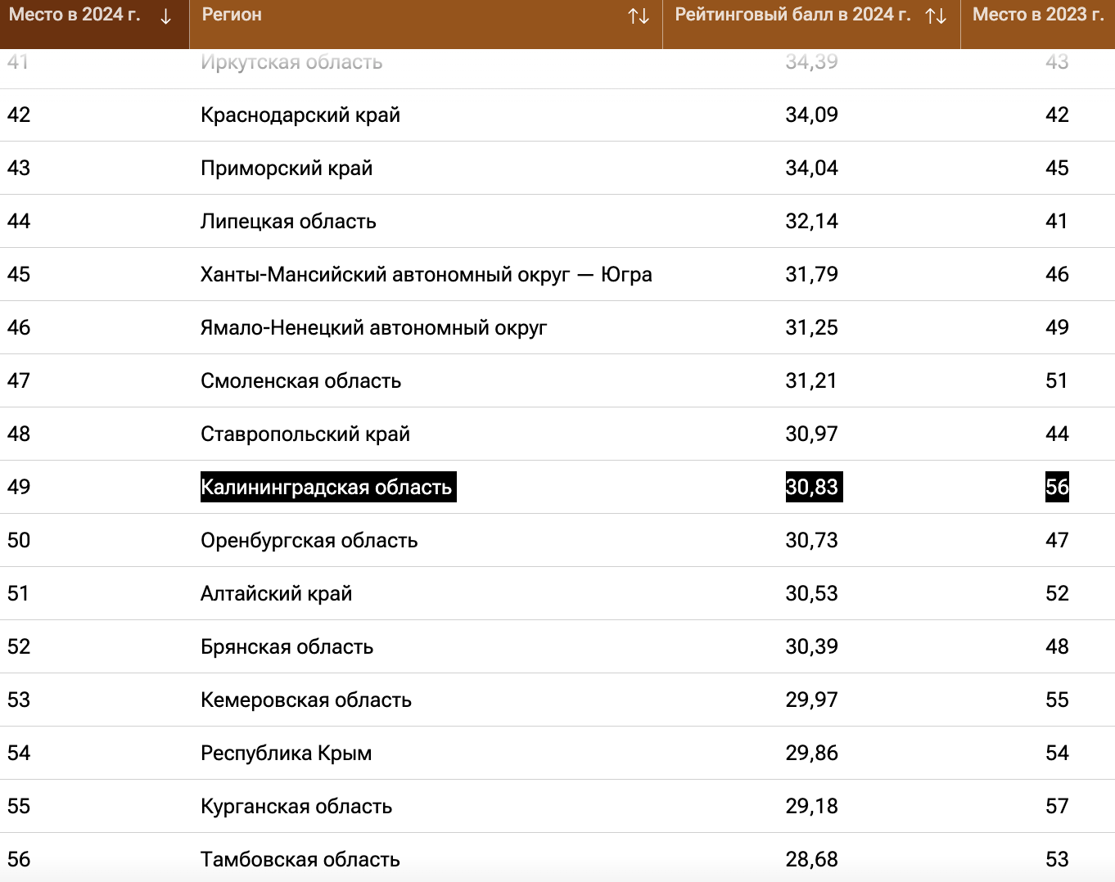Viewport: 1115px width, 882px height.
Task: Click sort arrows beside Рейтинговый балл в 2024
Action: (936, 16)
